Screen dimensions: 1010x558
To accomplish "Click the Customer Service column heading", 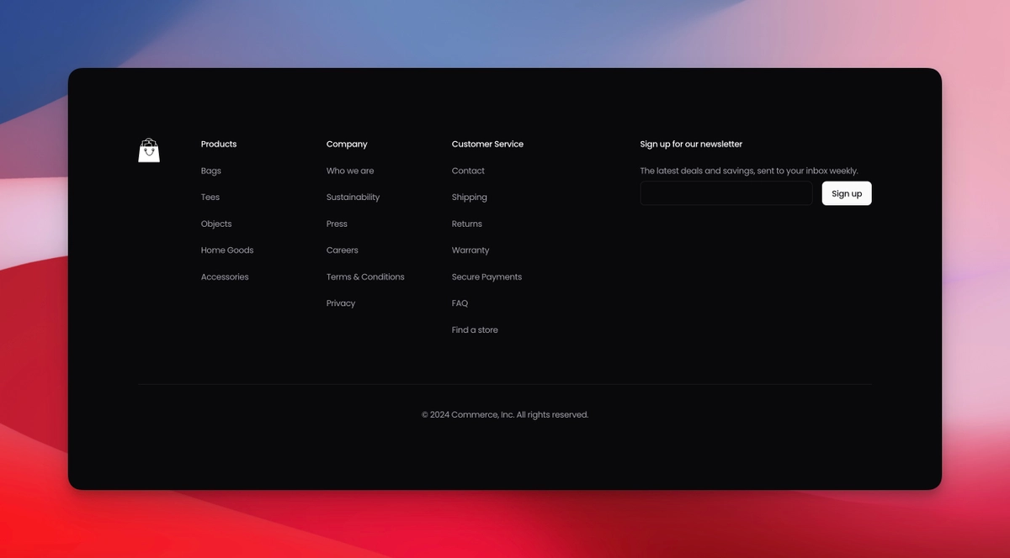I will click(x=487, y=144).
